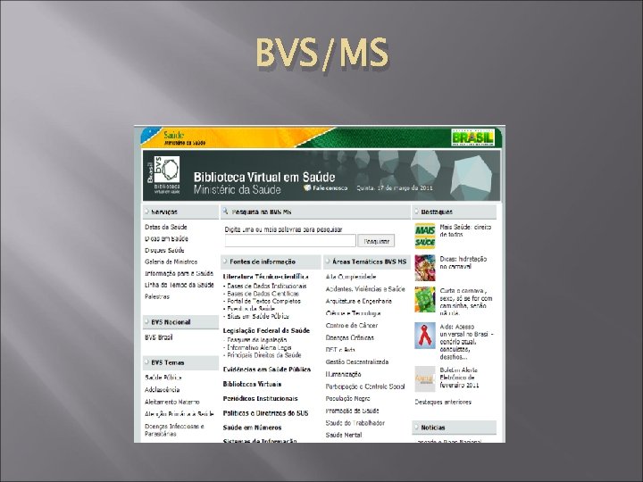Viewport: 643px width, 482px height.
Task: Click the Mais Saúde thumbnail
Action: pyautogui.click(x=425, y=236)
